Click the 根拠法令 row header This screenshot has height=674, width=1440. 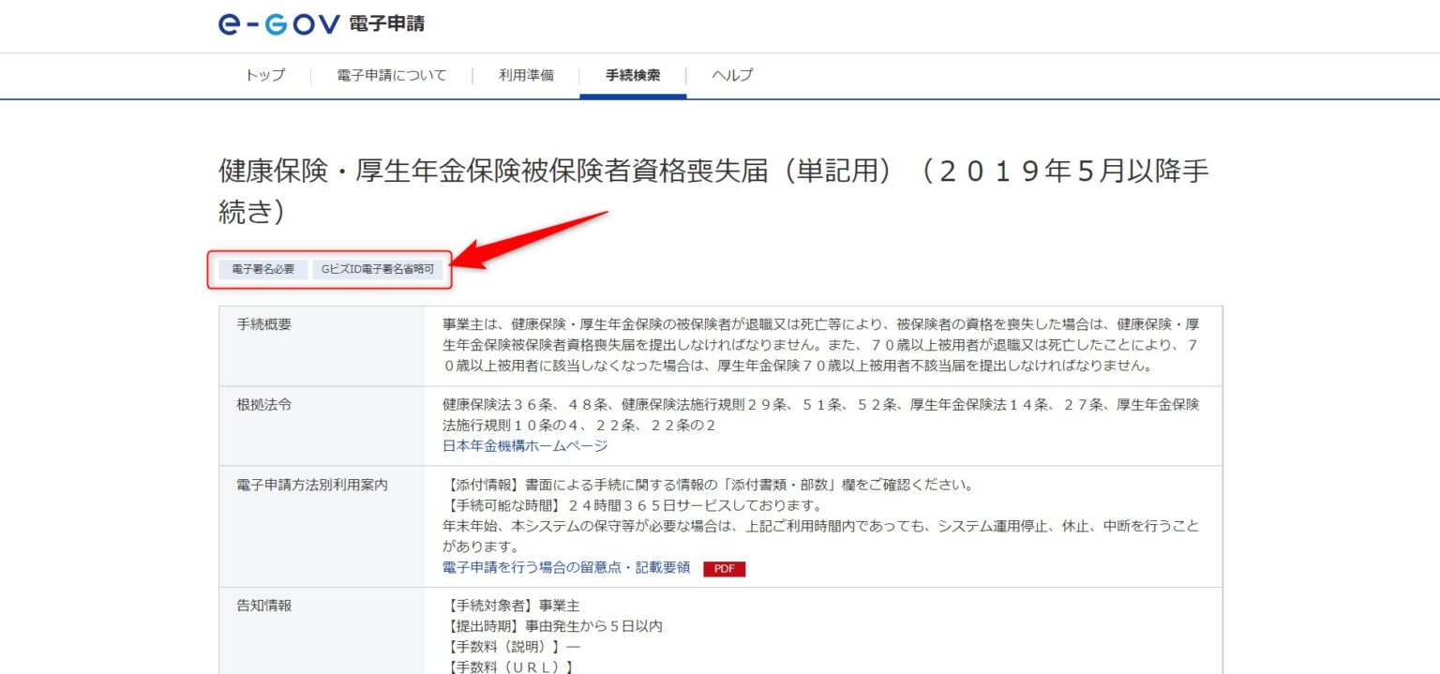(x=263, y=404)
